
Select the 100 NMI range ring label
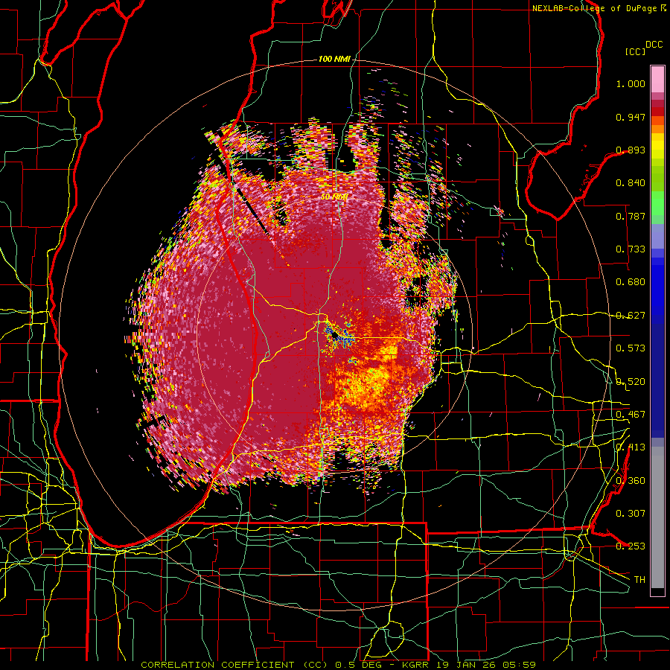(x=334, y=59)
